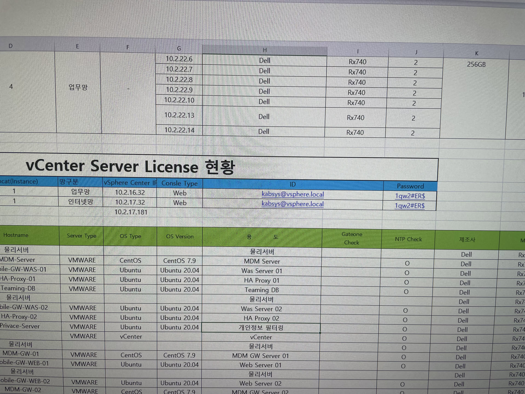Click the Consle Type header cell
This screenshot has width=525, height=394.
[x=179, y=183]
